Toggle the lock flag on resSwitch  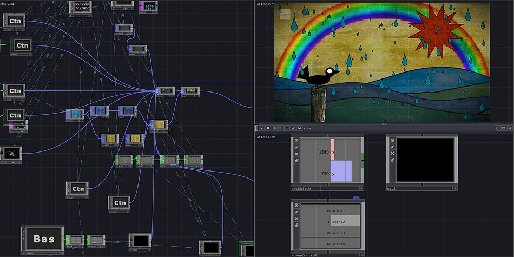coord(296,160)
